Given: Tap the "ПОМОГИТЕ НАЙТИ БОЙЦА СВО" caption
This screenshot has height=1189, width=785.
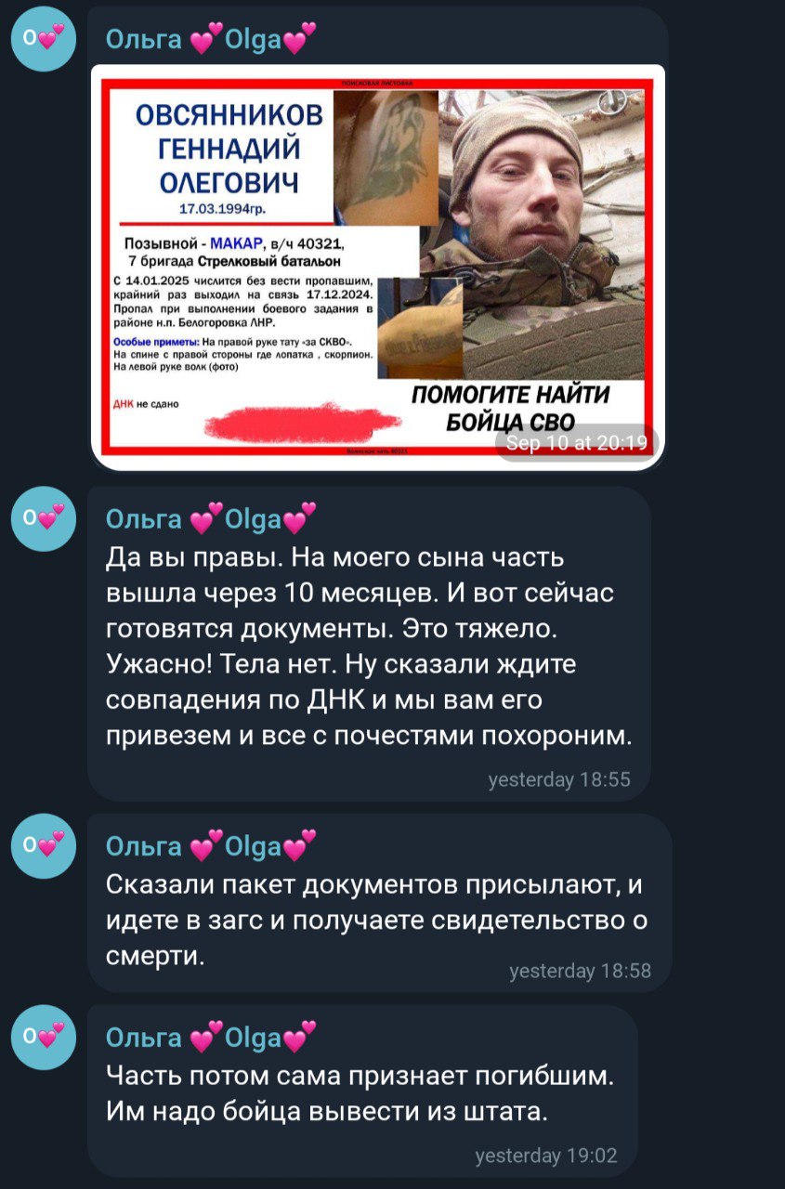Looking at the screenshot, I should pos(510,409).
